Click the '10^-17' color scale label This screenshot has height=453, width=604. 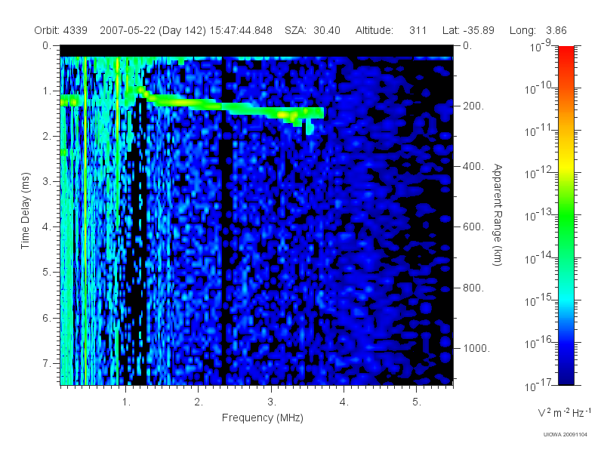(x=540, y=385)
